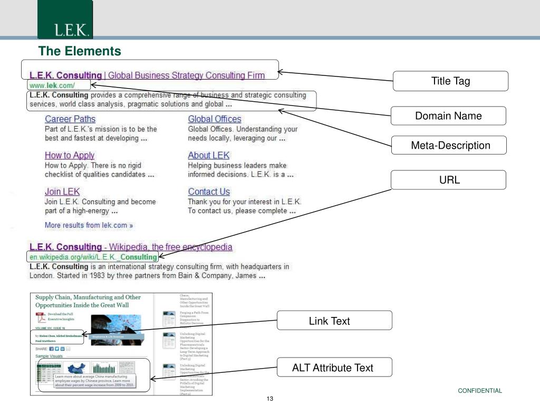Click the 'Link Text' label box

click(334, 321)
